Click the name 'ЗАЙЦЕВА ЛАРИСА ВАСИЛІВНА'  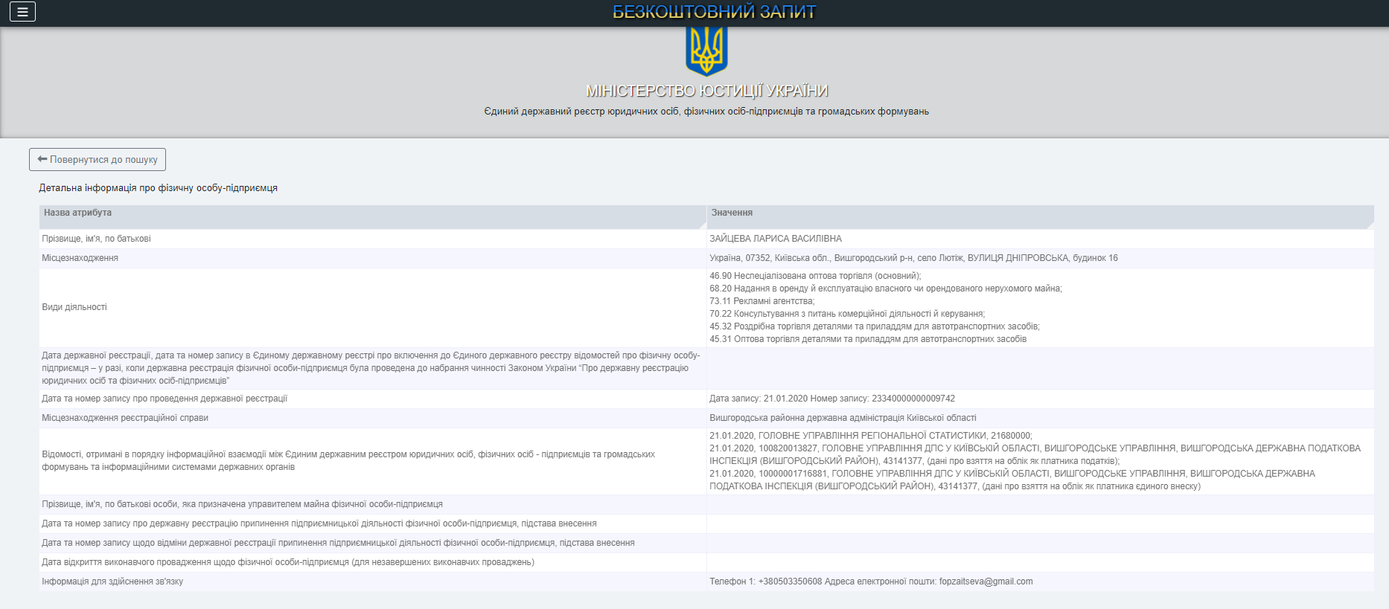click(x=775, y=239)
